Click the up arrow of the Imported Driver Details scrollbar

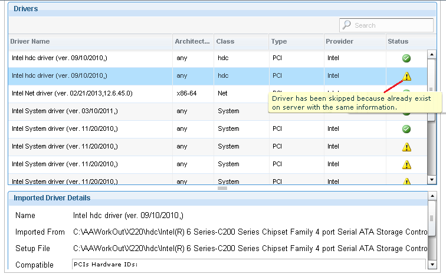click(x=432, y=196)
